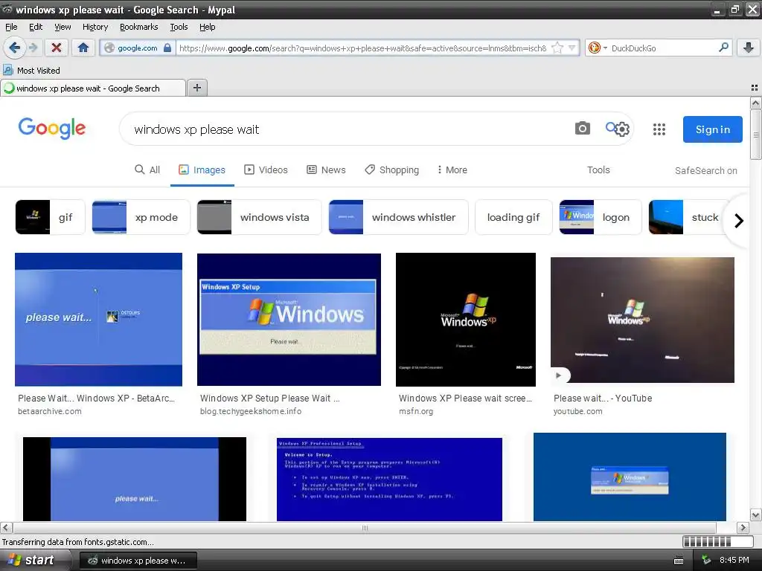Open the msfn.org black Windows XP thumbnail

coord(466,320)
